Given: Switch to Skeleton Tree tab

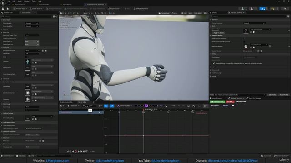Looking at the screenshot, I should coord(7,13).
